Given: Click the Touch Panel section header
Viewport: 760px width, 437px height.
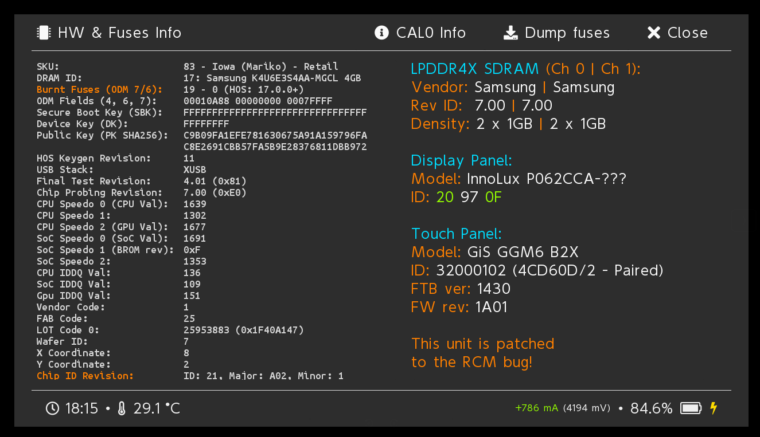Looking at the screenshot, I should pyautogui.click(x=456, y=234).
